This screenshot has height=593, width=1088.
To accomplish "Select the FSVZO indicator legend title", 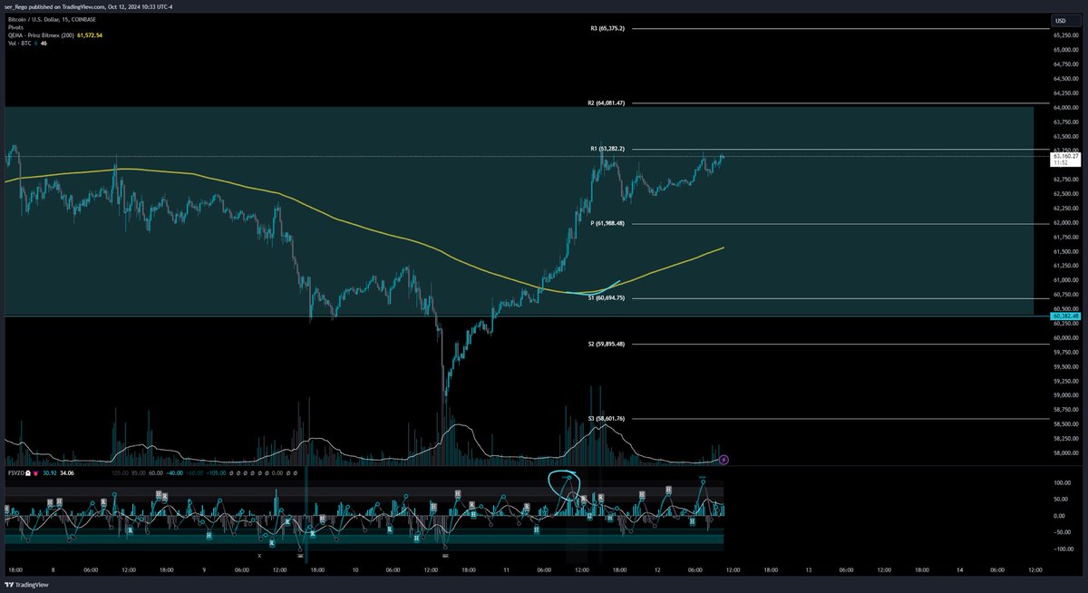I will point(15,473).
